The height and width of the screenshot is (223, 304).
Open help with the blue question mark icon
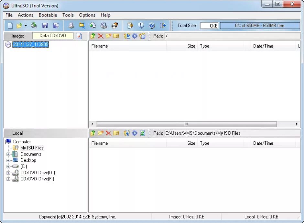pos(152,26)
